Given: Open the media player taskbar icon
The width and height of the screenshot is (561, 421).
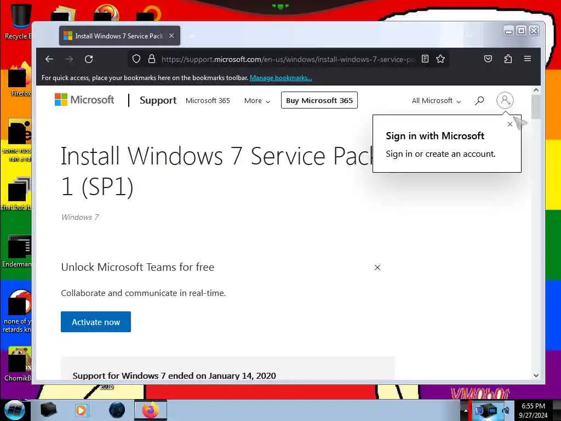Looking at the screenshot, I should click(x=81, y=410).
